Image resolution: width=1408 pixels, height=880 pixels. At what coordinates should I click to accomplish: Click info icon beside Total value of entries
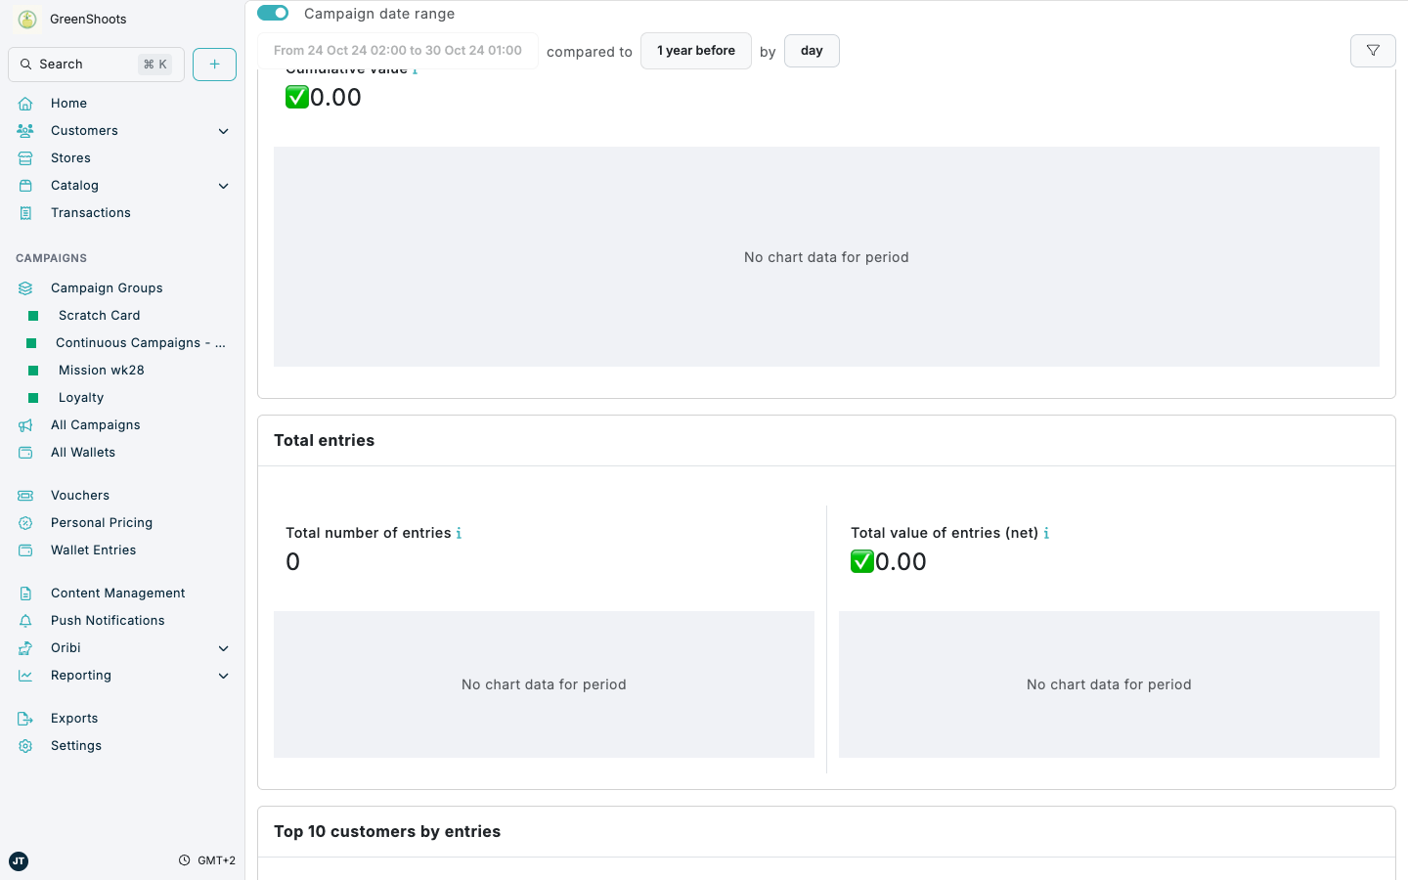click(x=1046, y=533)
